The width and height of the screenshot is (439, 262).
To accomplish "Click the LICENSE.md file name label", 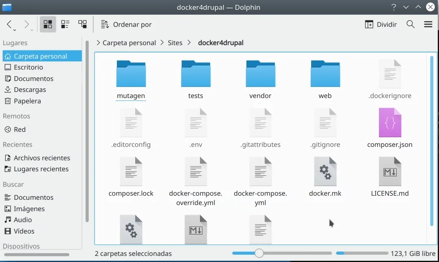I will click(x=390, y=194).
